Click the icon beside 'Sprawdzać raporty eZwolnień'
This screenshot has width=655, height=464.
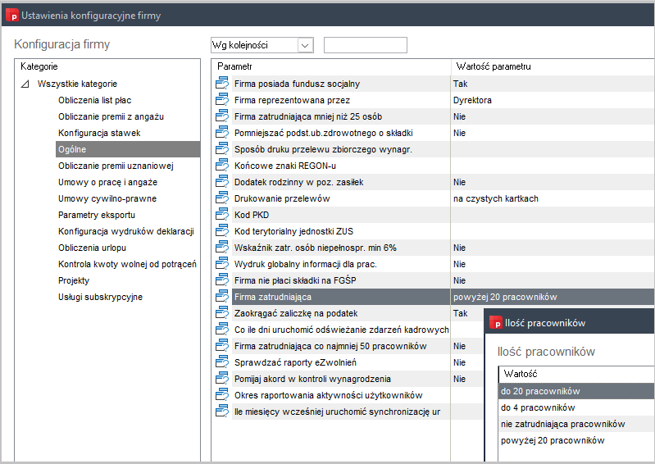tap(221, 362)
